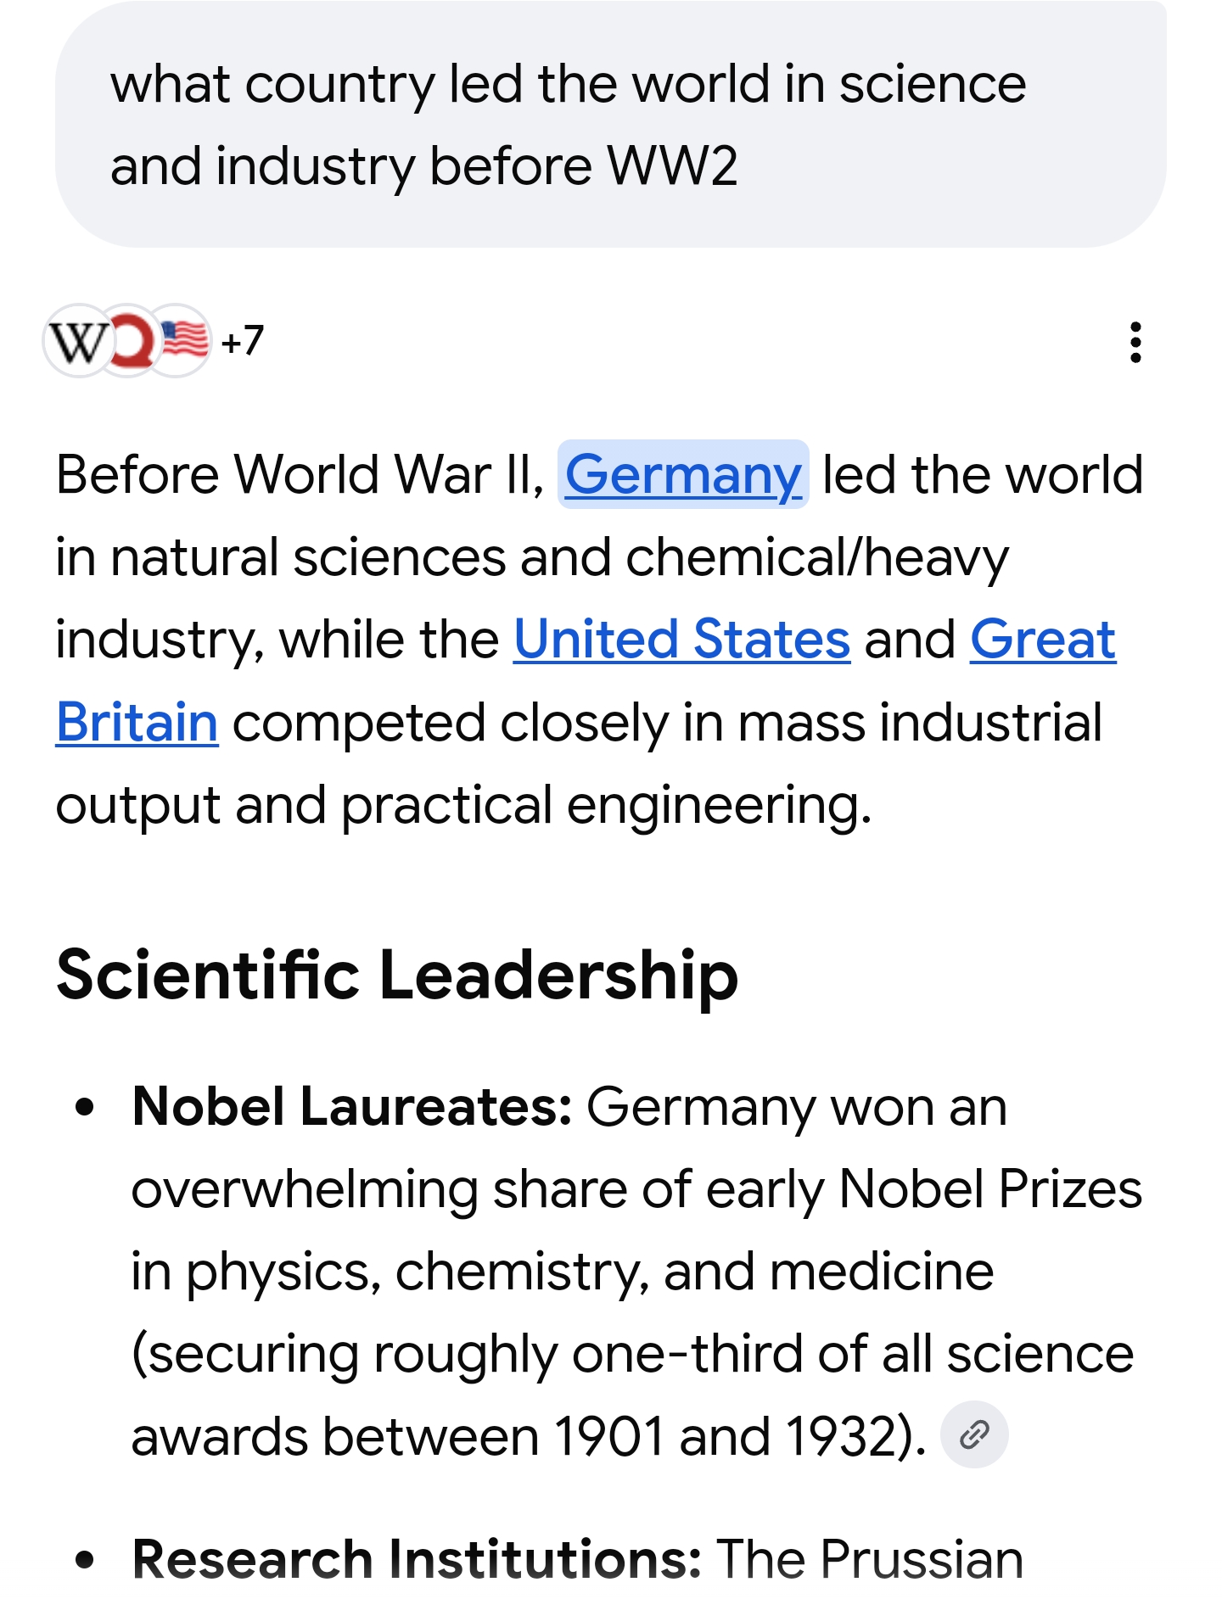Image resolution: width=1222 pixels, height=1599 pixels.
Task: Tap 'Germany won an' in the Nobel bullet
Action: [797, 1108]
